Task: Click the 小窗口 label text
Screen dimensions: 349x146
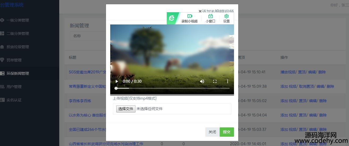Action: tap(210, 21)
